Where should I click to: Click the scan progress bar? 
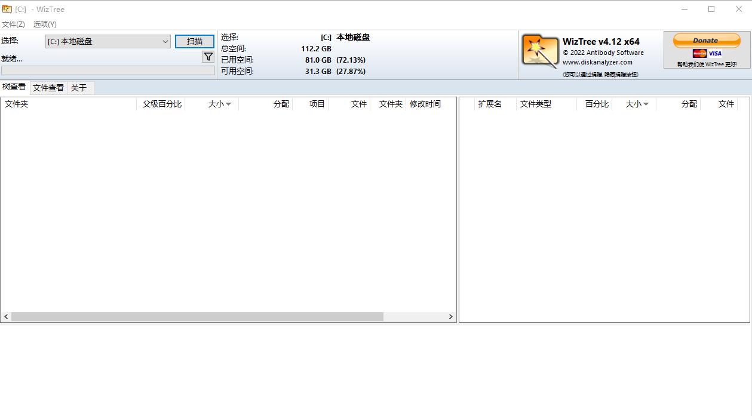coord(108,70)
